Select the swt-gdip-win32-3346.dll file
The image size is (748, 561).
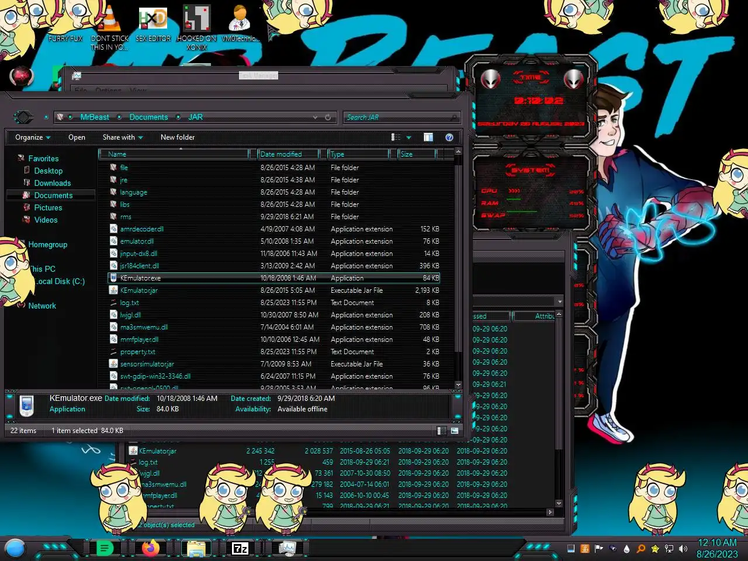(x=155, y=376)
